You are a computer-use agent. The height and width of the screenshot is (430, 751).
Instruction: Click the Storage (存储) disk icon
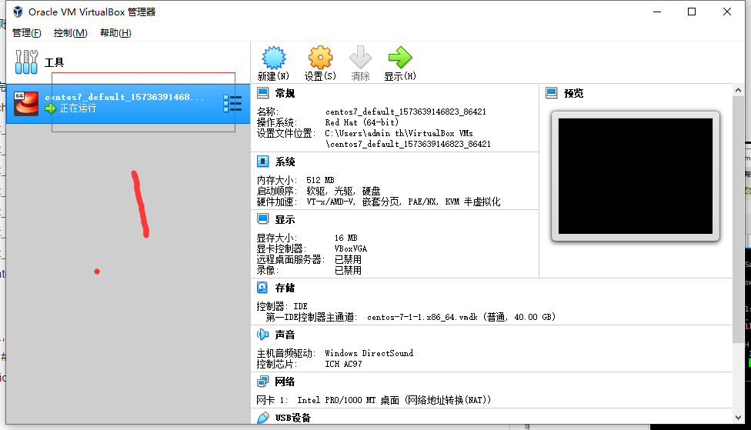tap(262, 287)
